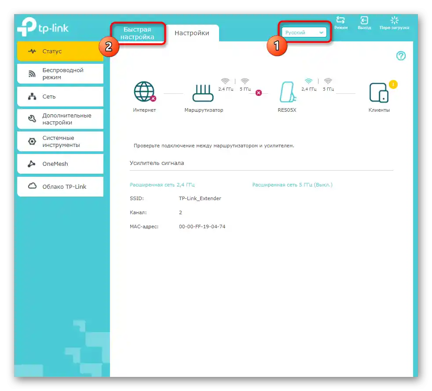Click the yellow client count badge

click(393, 84)
